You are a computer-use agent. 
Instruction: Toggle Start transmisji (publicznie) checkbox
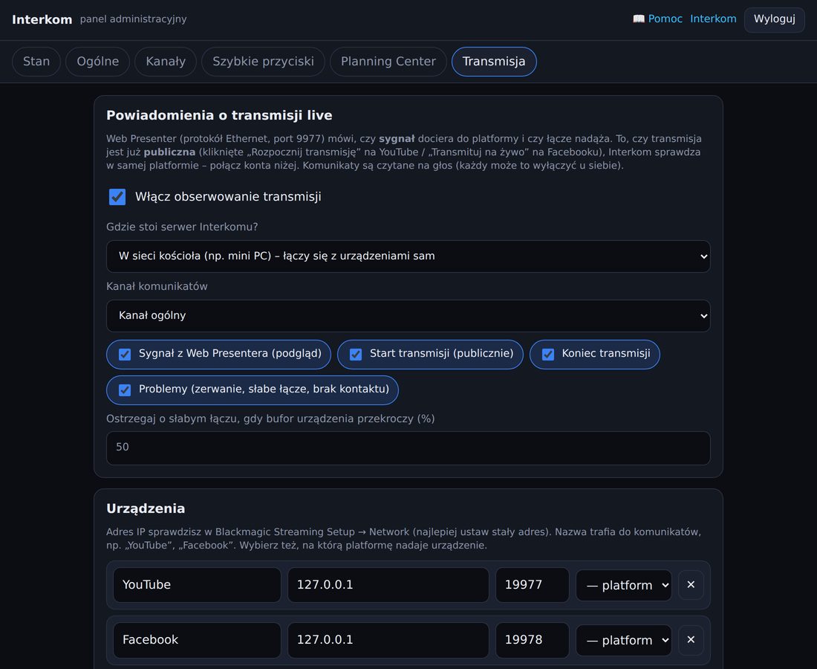click(x=355, y=354)
